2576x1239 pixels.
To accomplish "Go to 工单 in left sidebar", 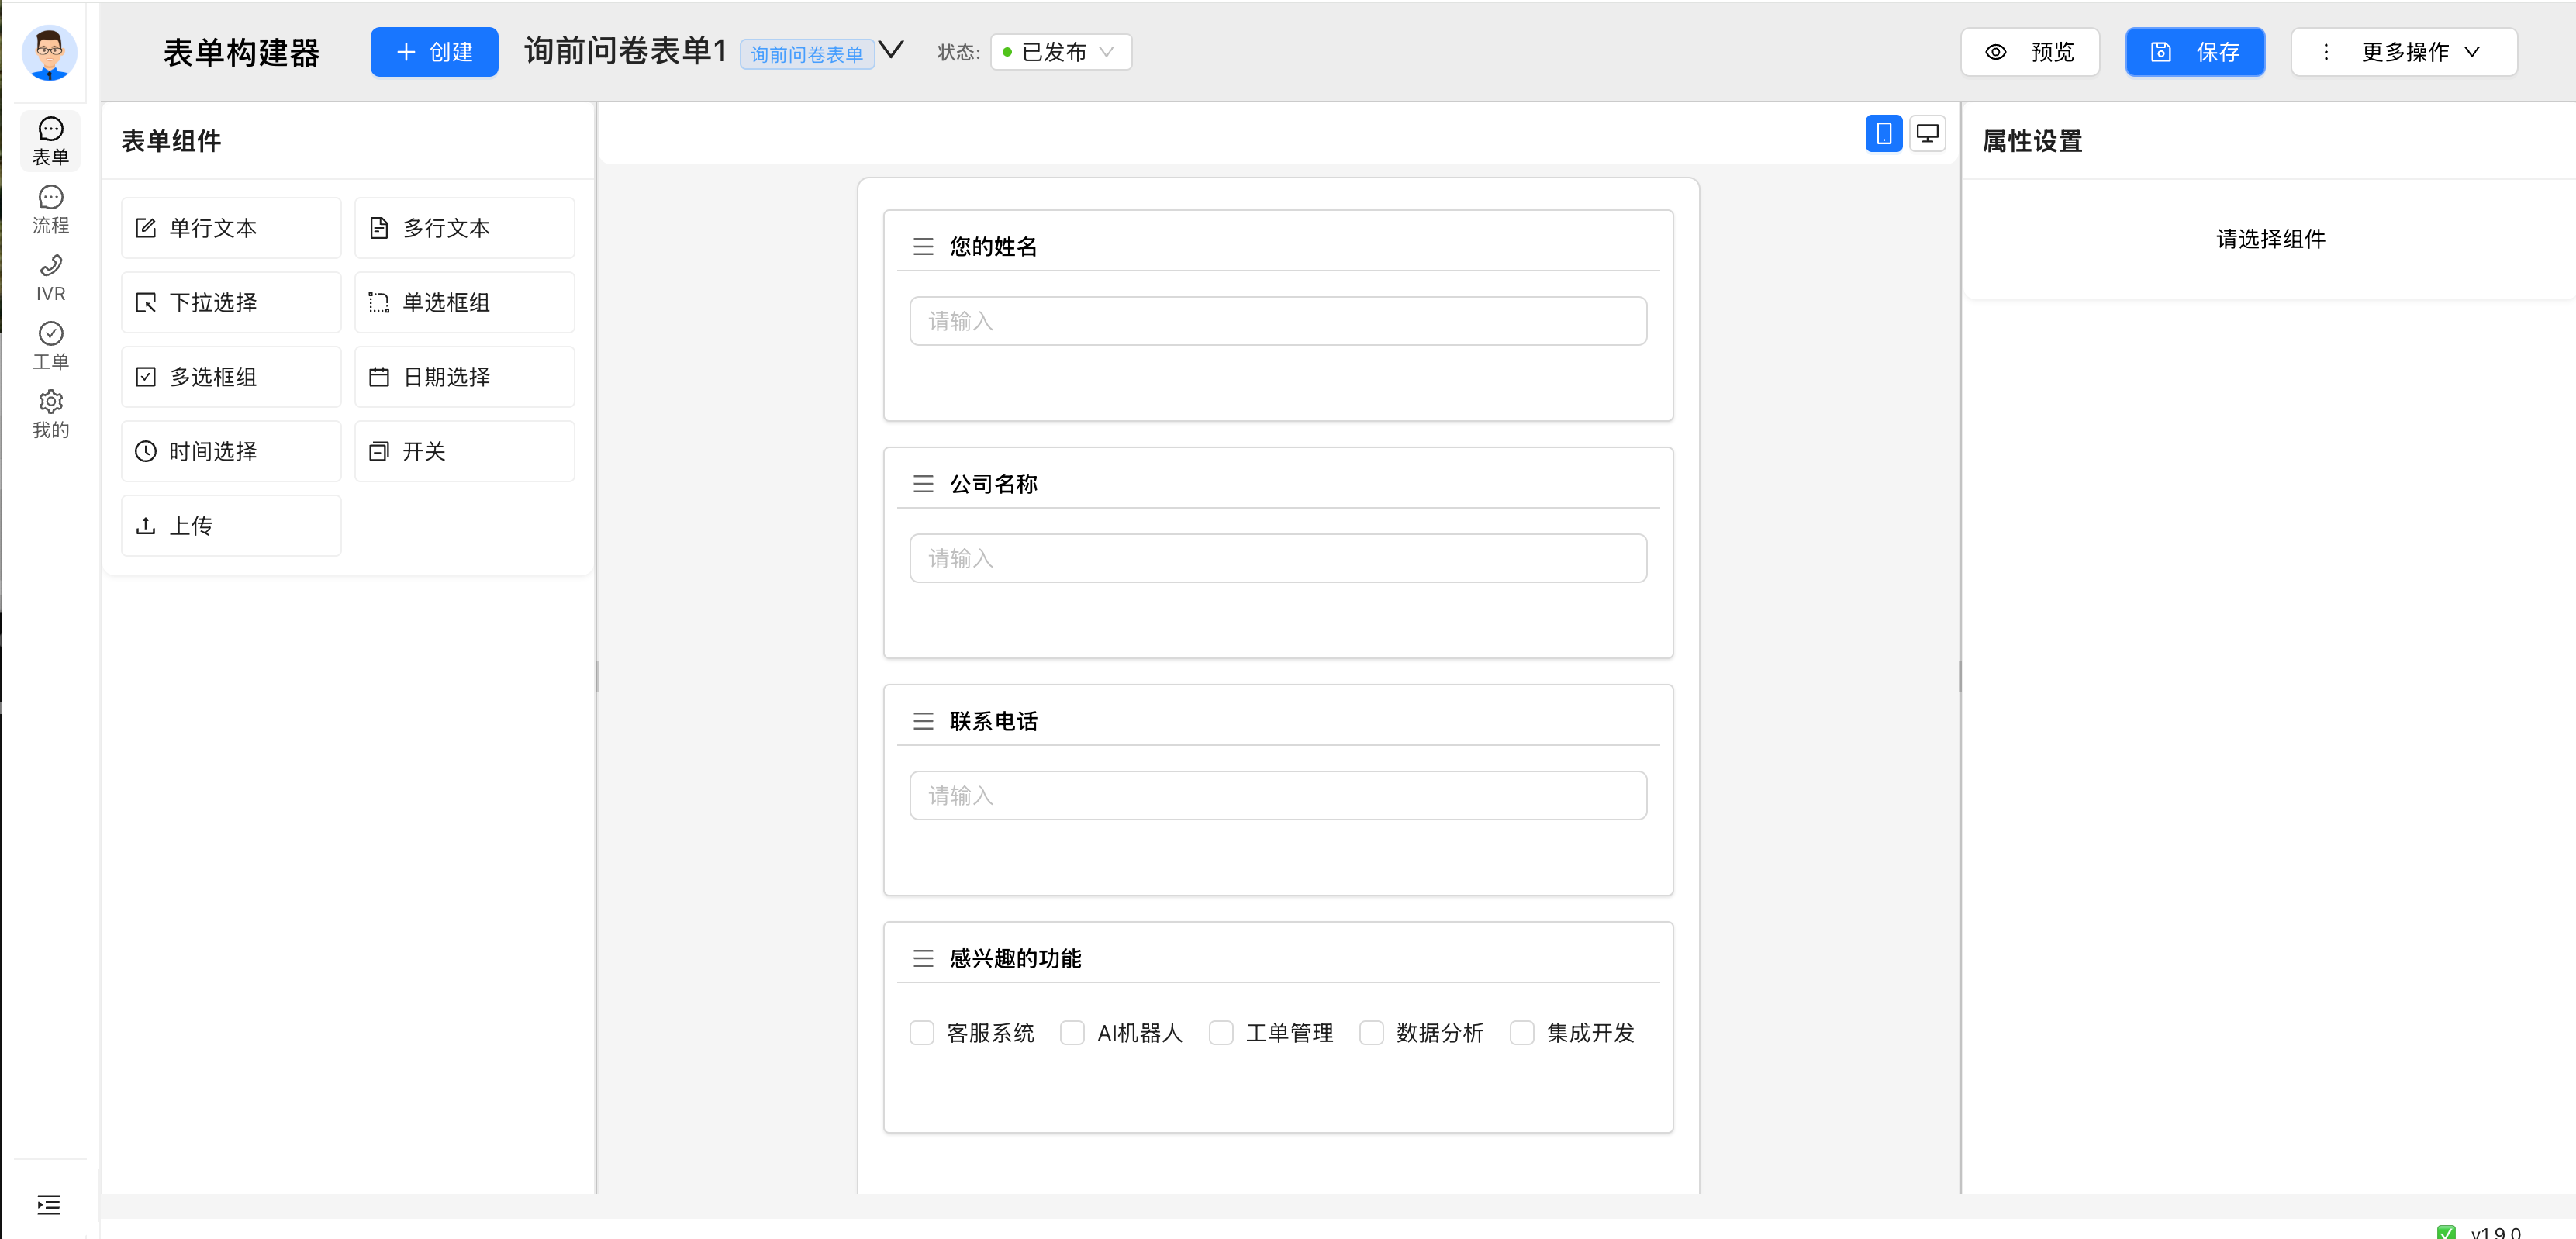I will [50, 345].
